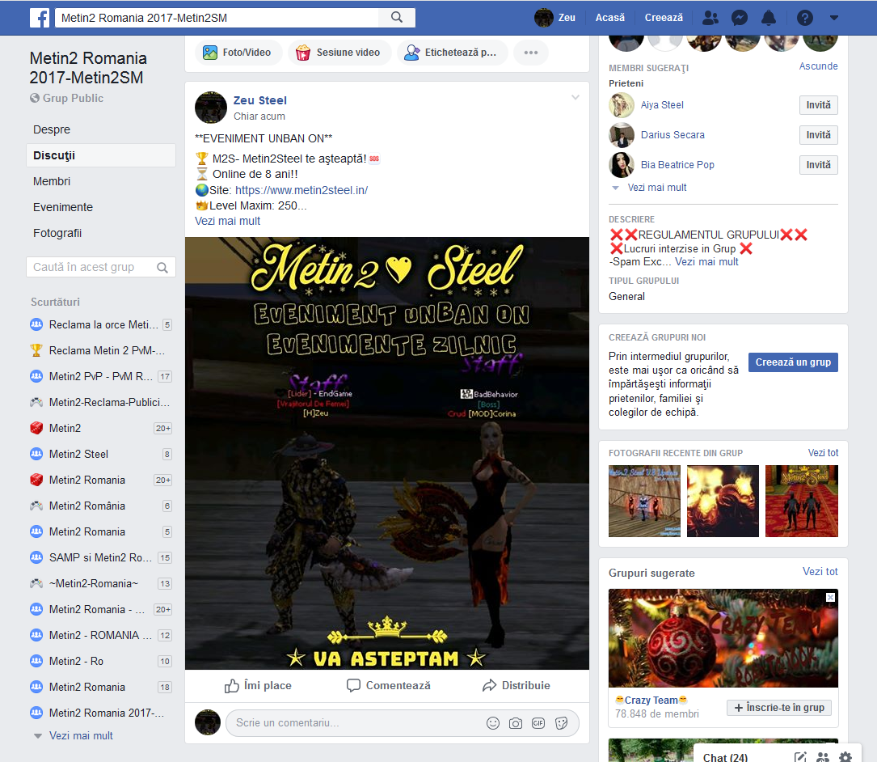Join Crazy Team with Înscrie-te în grup
This screenshot has height=762, width=877.
pyautogui.click(x=779, y=708)
